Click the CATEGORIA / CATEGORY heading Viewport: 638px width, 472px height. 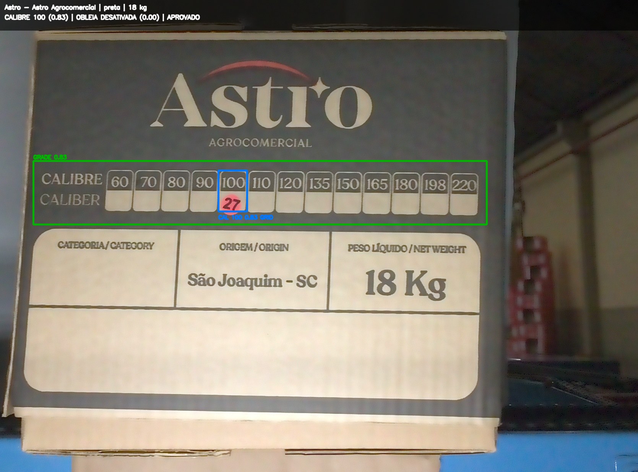tap(106, 245)
